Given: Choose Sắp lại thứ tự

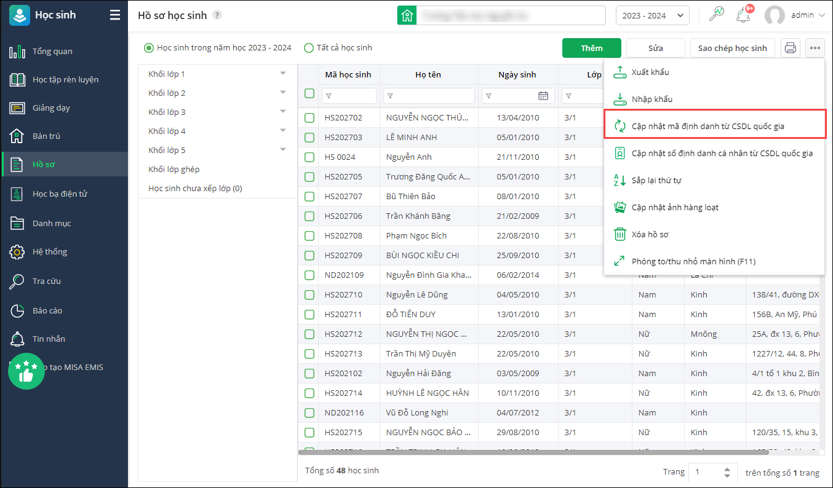Looking at the screenshot, I should [714, 180].
